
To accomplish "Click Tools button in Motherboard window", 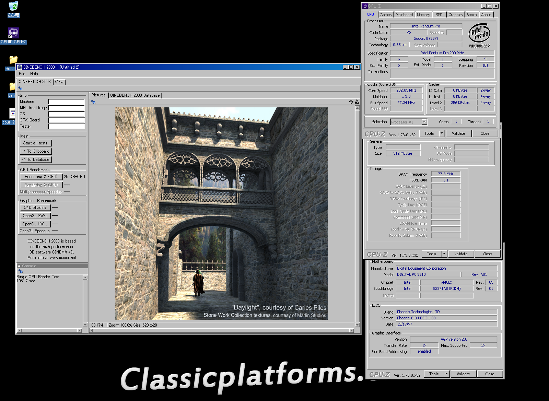I will point(434,374).
